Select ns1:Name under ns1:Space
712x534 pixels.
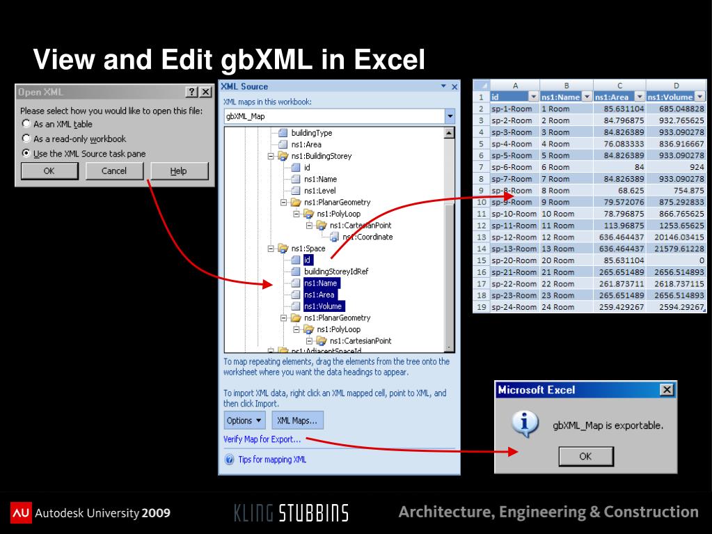tap(321, 283)
